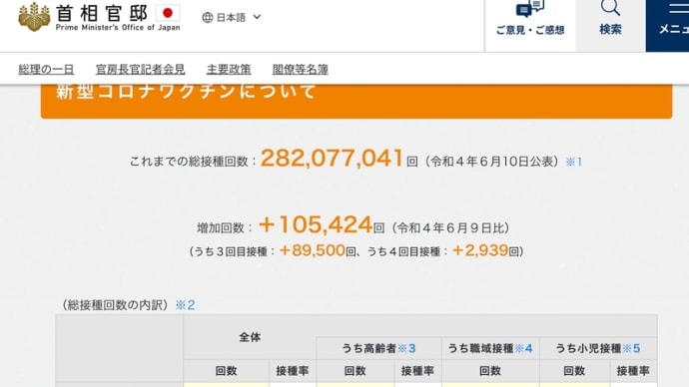The image size is (689, 387).
Task: Open 官房長官記者会見 nav link
Action: (140, 70)
